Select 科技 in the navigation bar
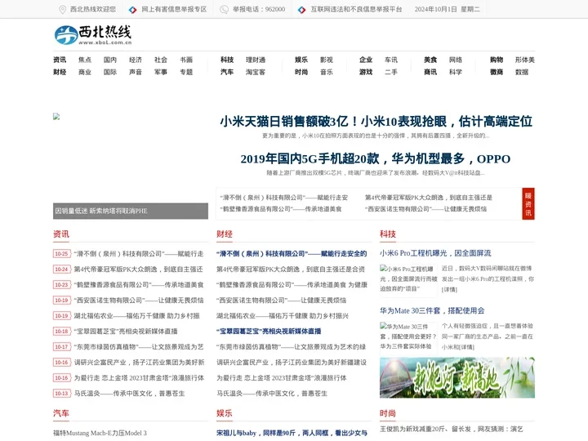588x441 pixels. 227,60
